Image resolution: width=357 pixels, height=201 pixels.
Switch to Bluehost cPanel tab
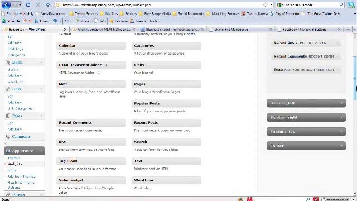[172, 30]
